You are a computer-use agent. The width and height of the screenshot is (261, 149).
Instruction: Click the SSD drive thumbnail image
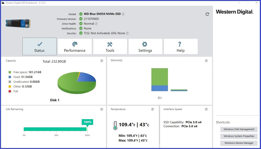(18, 23)
